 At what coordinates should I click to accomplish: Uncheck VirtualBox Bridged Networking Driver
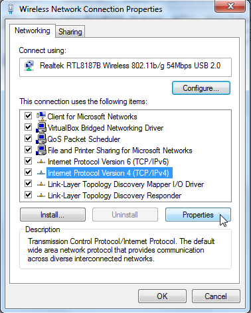coord(28,127)
